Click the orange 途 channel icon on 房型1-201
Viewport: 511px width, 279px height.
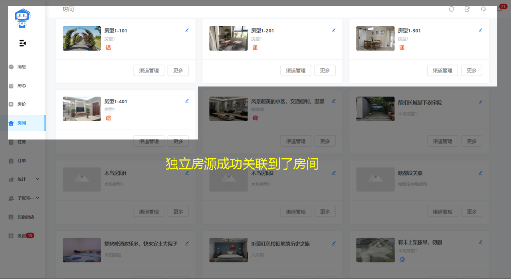tap(255, 47)
